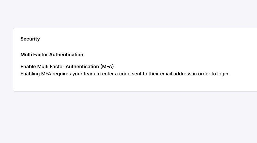Click the Multi Factor Authentication subheading
This screenshot has width=257, height=143.
click(x=52, y=55)
